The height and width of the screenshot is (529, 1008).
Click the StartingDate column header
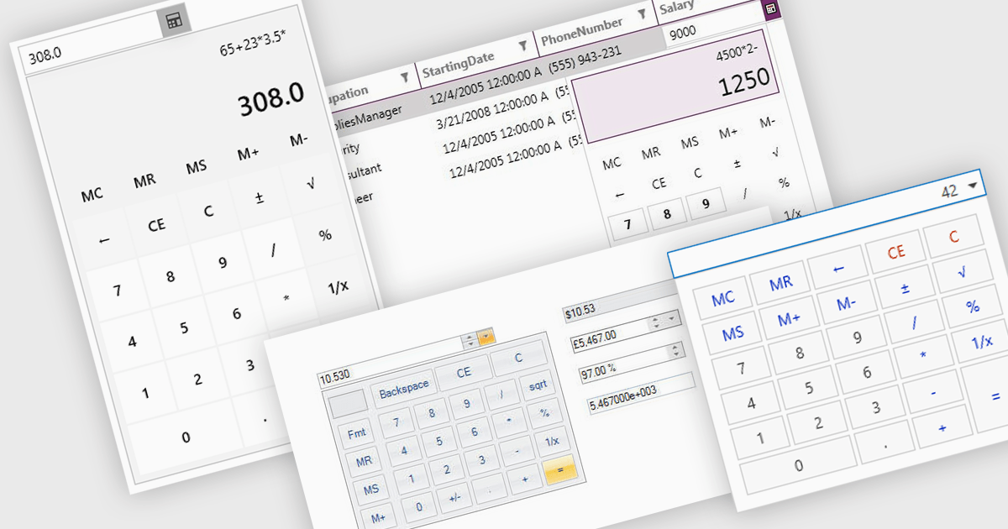point(458,59)
